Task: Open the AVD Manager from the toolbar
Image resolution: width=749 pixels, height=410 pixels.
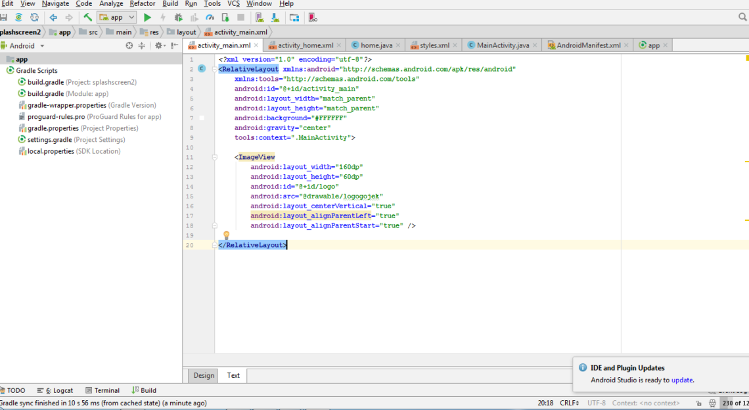Action: tap(260, 17)
